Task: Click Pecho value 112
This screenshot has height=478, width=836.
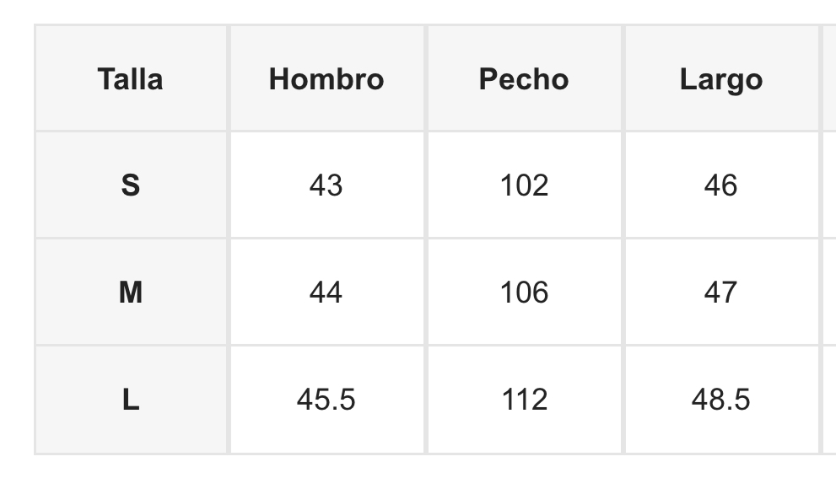Action: 524,400
